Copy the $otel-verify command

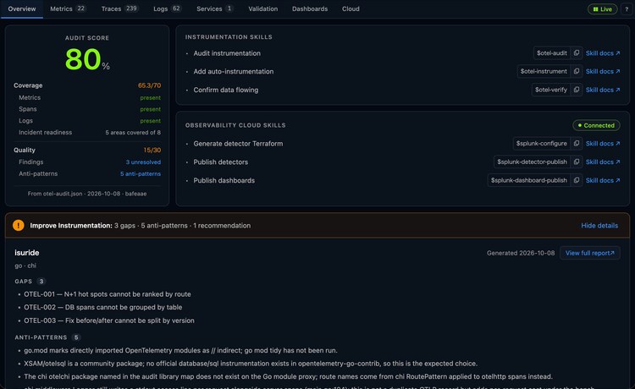[x=577, y=90]
